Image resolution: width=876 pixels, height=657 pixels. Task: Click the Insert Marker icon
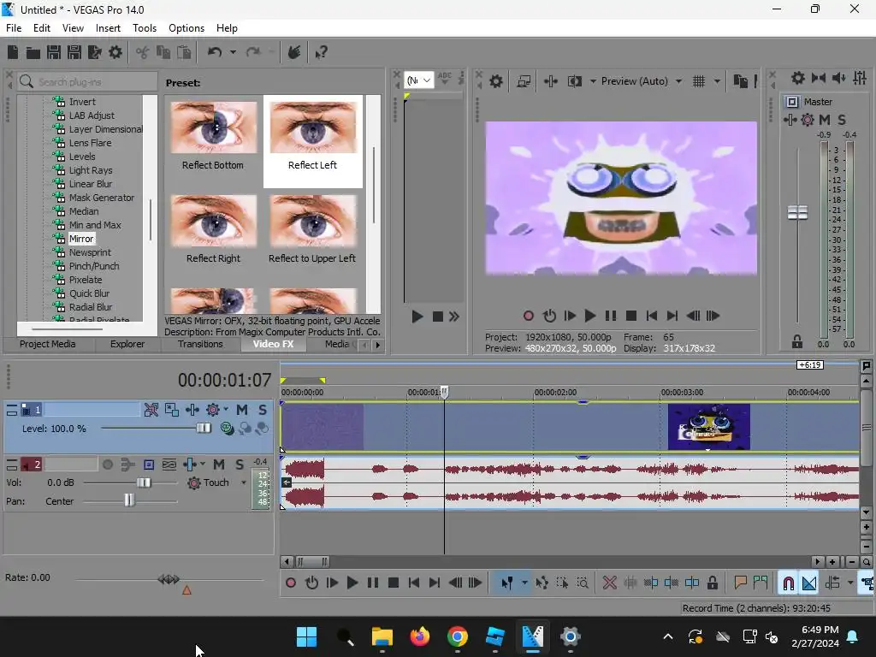(x=740, y=583)
